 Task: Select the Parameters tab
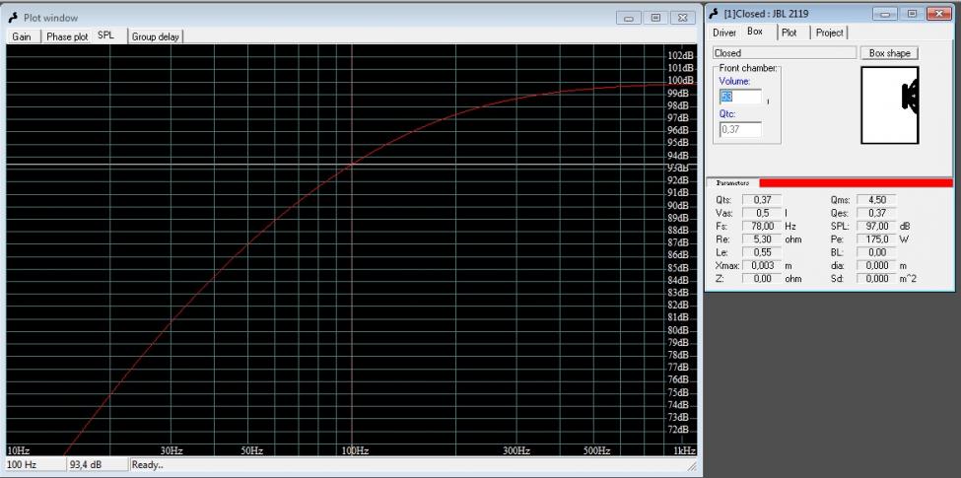[732, 183]
